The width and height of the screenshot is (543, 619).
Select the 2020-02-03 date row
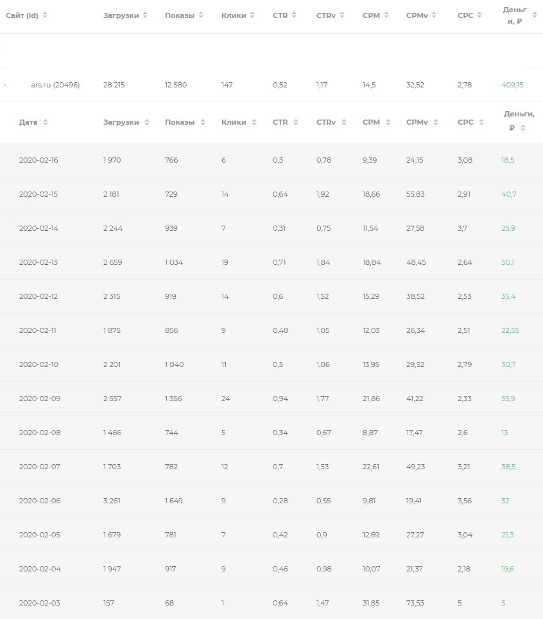[x=271, y=602]
